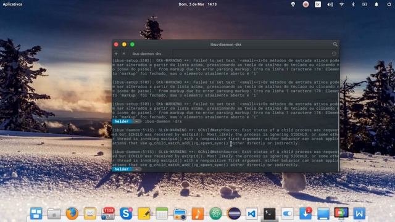Open the green Atom editor icon

point(215,213)
